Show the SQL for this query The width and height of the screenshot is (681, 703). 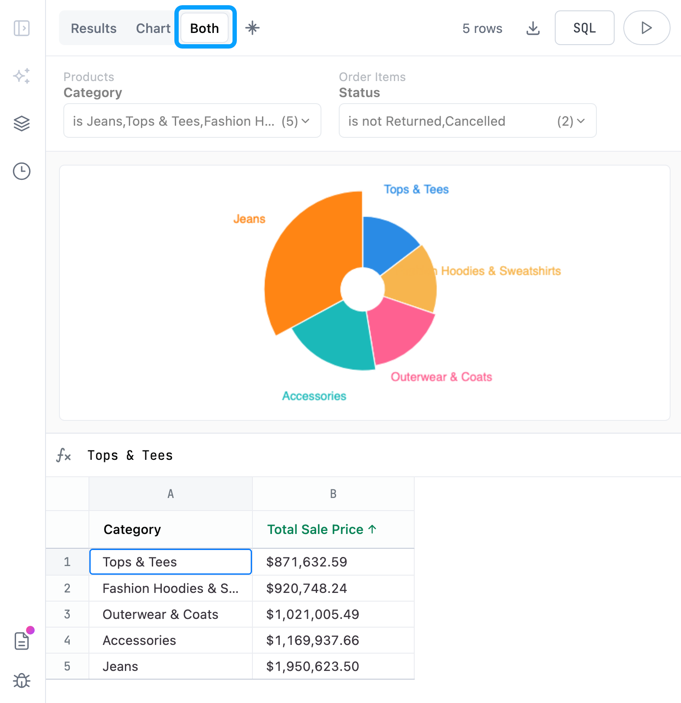point(584,28)
